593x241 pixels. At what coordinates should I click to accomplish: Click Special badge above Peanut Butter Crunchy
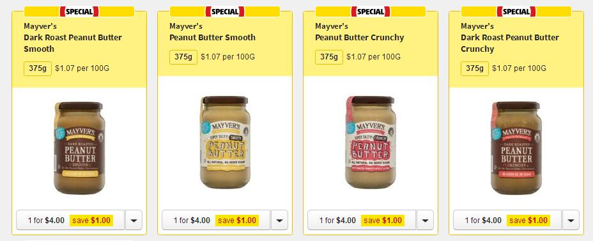coord(371,12)
